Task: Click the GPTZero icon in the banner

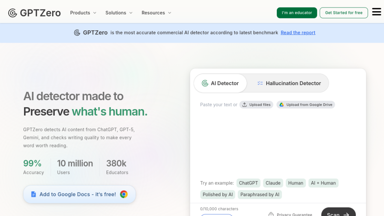Action: [x=77, y=33]
